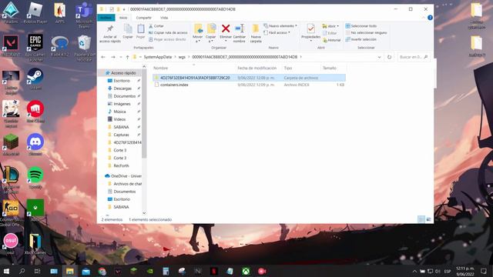This screenshot has width=493, height=277.
Task: Click the search box Buscar
Action: tap(413, 57)
